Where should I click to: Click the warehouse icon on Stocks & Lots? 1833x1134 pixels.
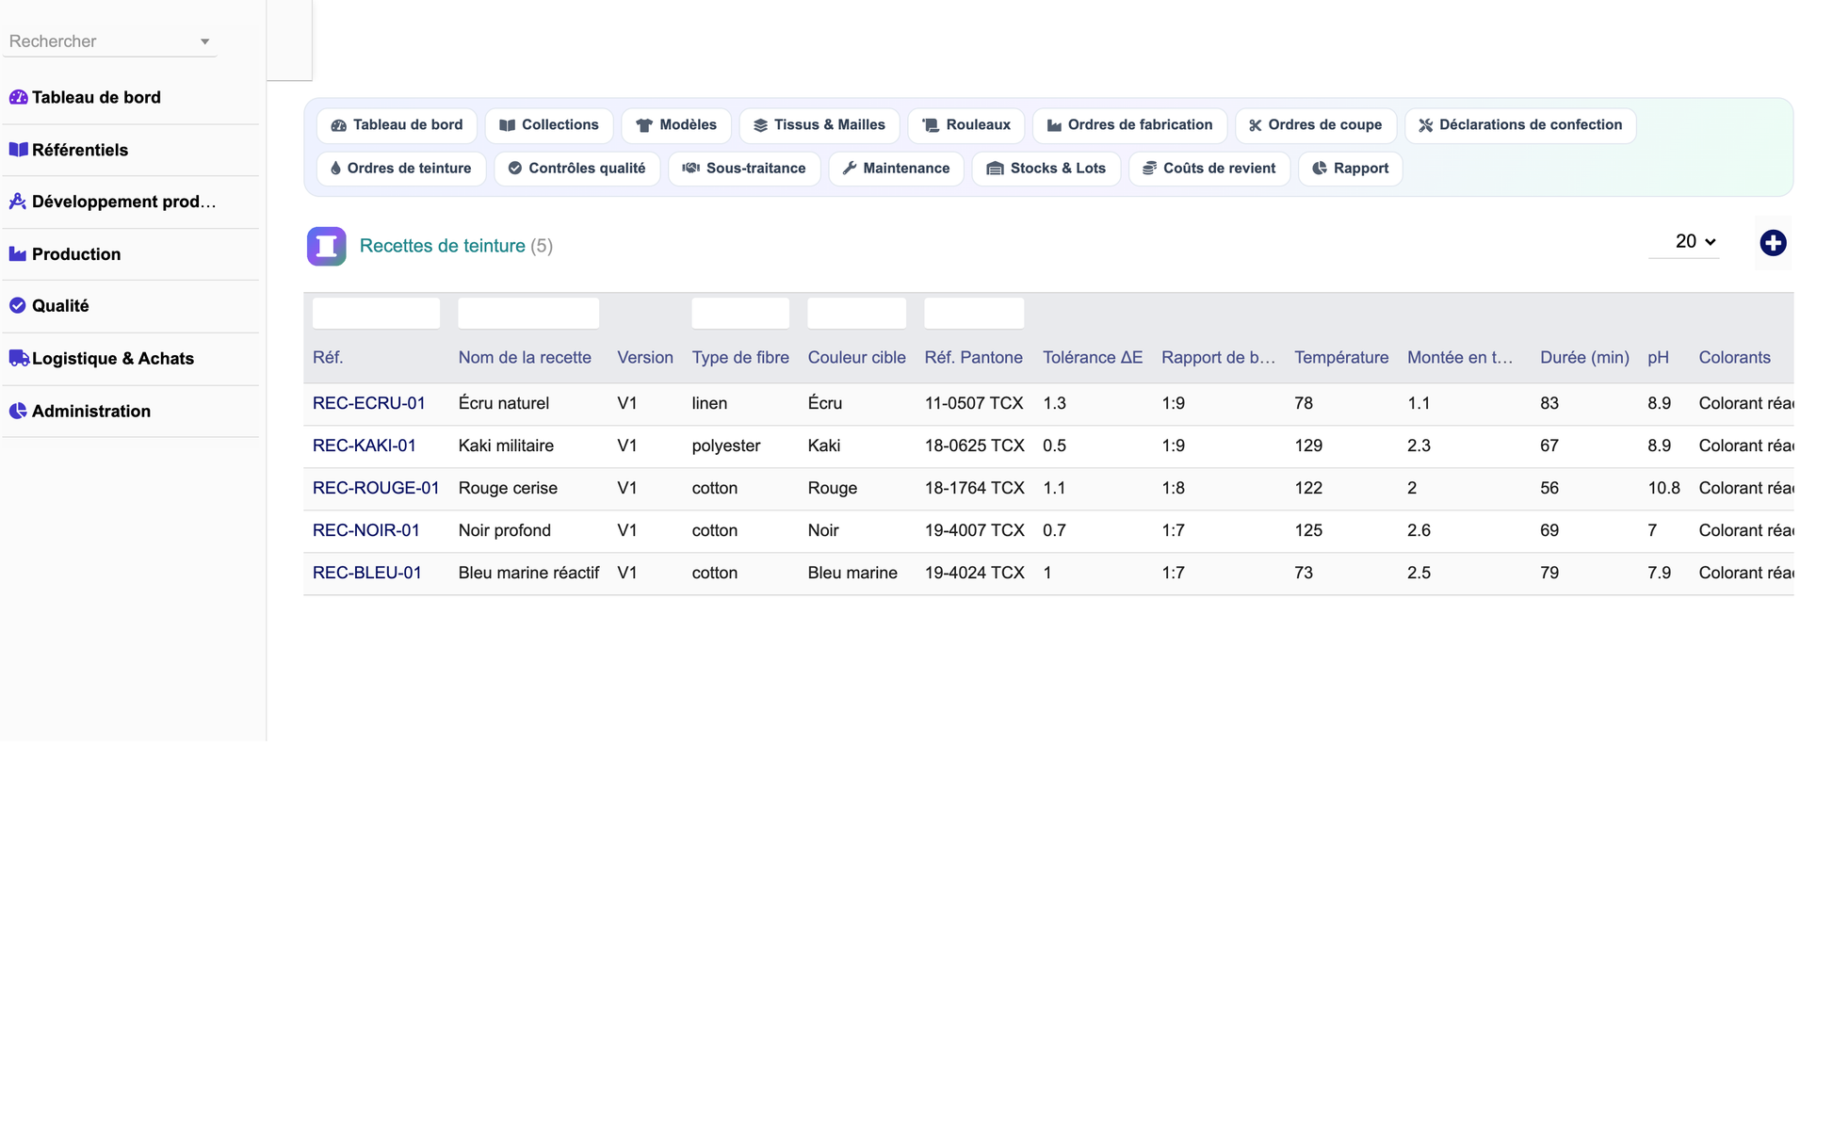995,169
